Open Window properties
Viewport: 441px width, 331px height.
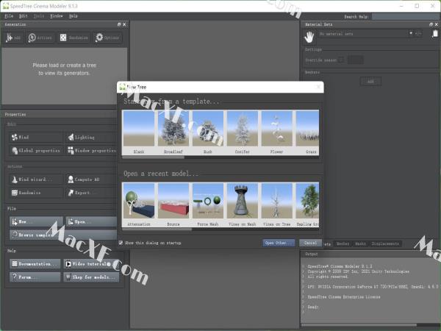91,150
